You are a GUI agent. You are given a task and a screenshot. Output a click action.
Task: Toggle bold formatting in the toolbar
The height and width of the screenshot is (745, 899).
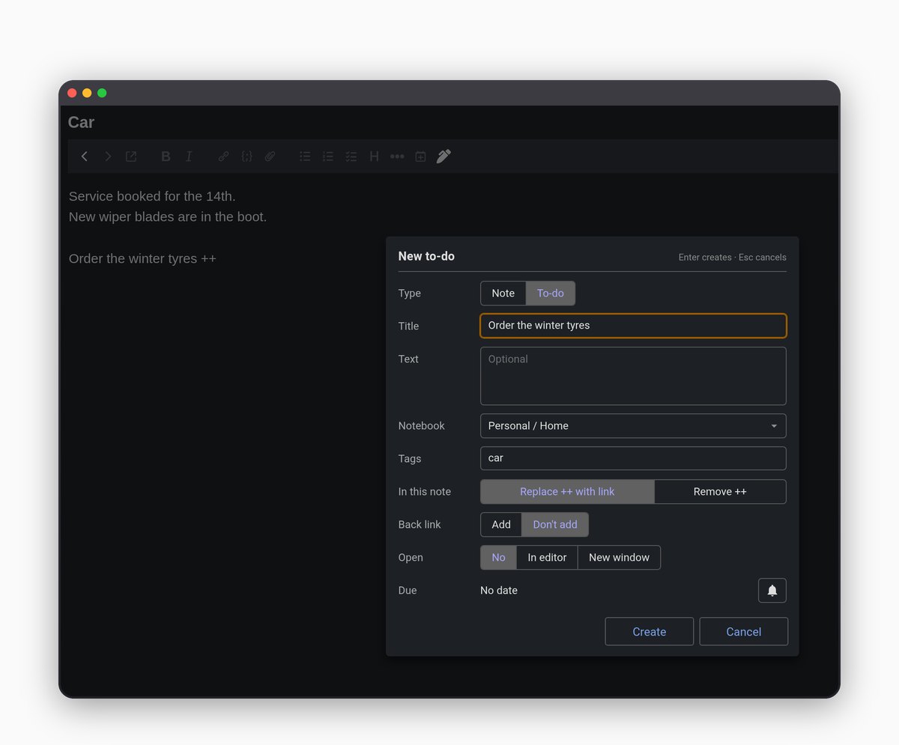166,156
